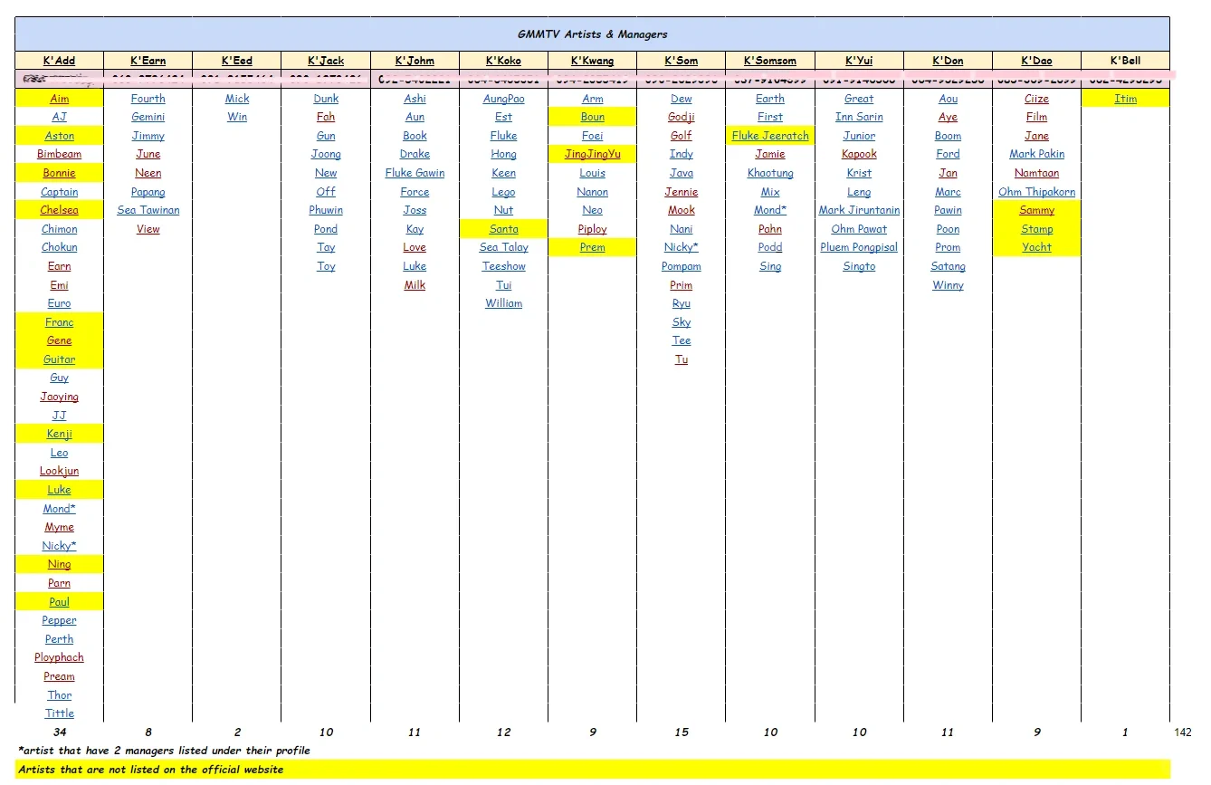Screen dimensions: 1211x785
Task: Open the highlighted Chelsea artist link
Action: coord(59,210)
